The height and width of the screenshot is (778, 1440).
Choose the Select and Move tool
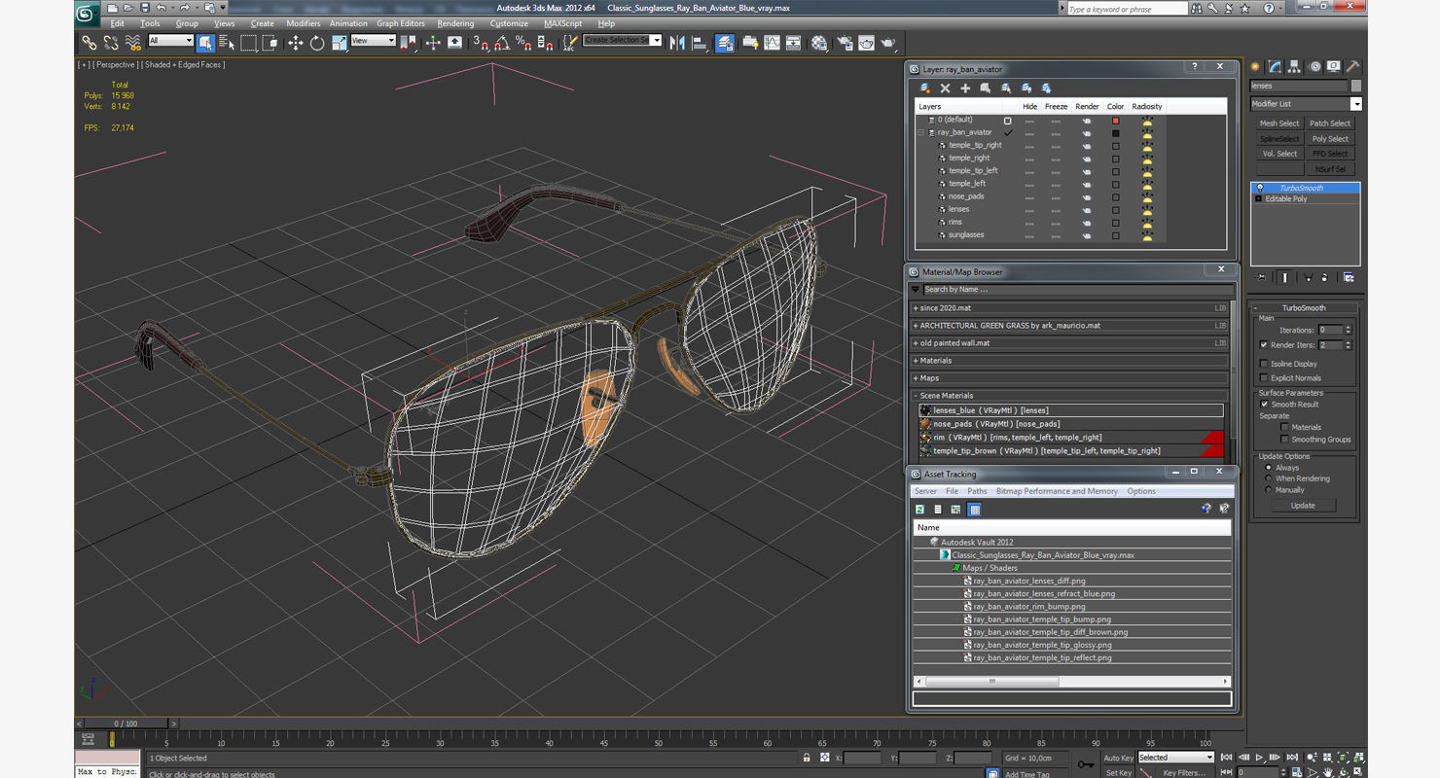(x=295, y=43)
